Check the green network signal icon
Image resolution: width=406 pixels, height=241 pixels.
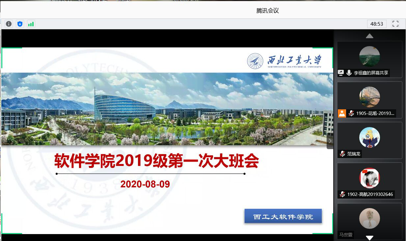tap(31, 24)
